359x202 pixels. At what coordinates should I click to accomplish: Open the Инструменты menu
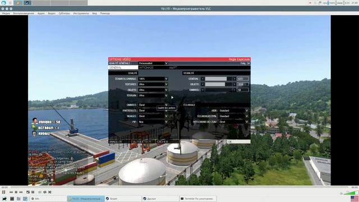click(x=81, y=13)
